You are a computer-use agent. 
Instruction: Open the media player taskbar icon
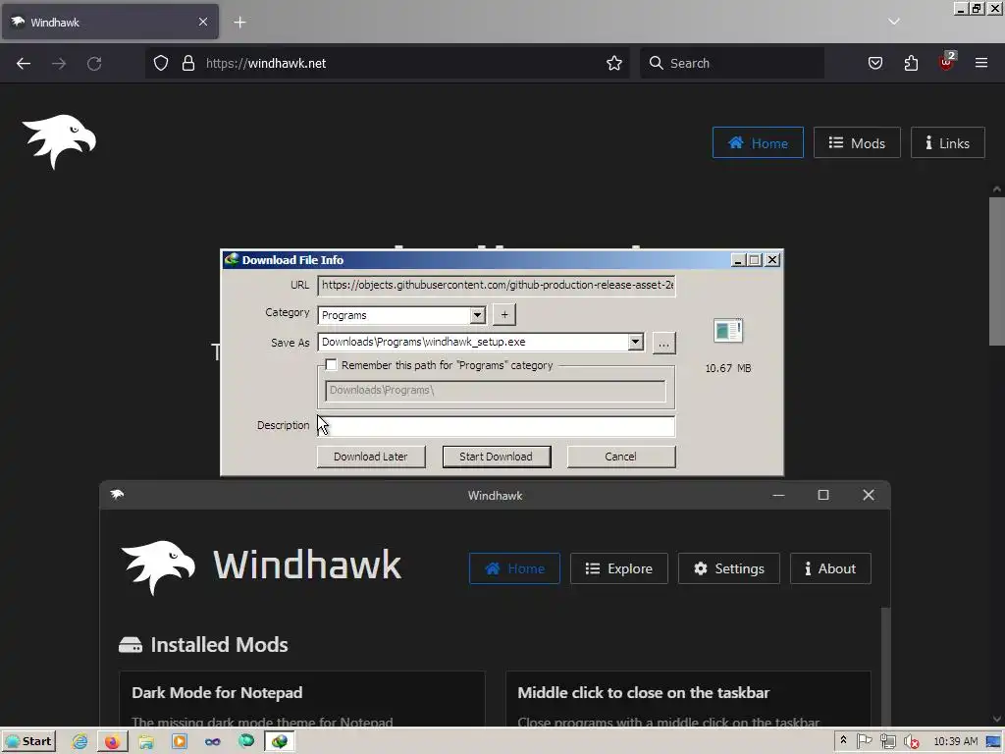tap(180, 742)
